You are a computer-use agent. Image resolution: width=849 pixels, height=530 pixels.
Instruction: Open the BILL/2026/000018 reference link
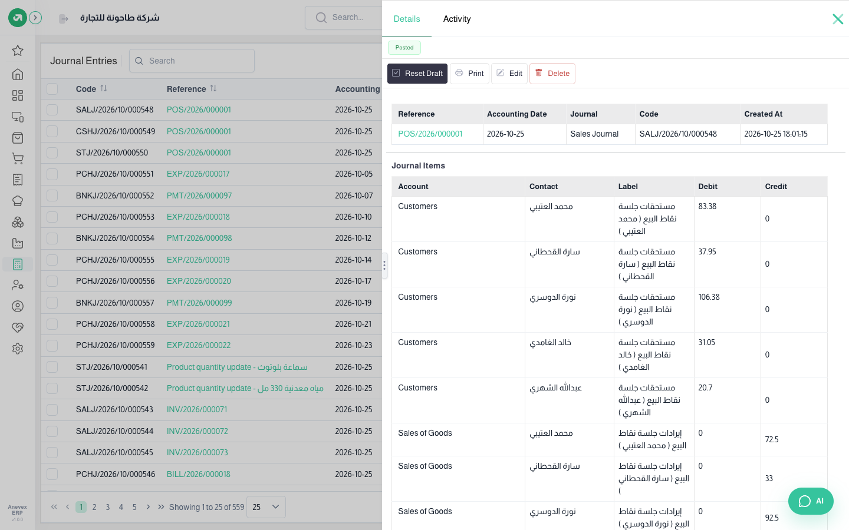199,474
